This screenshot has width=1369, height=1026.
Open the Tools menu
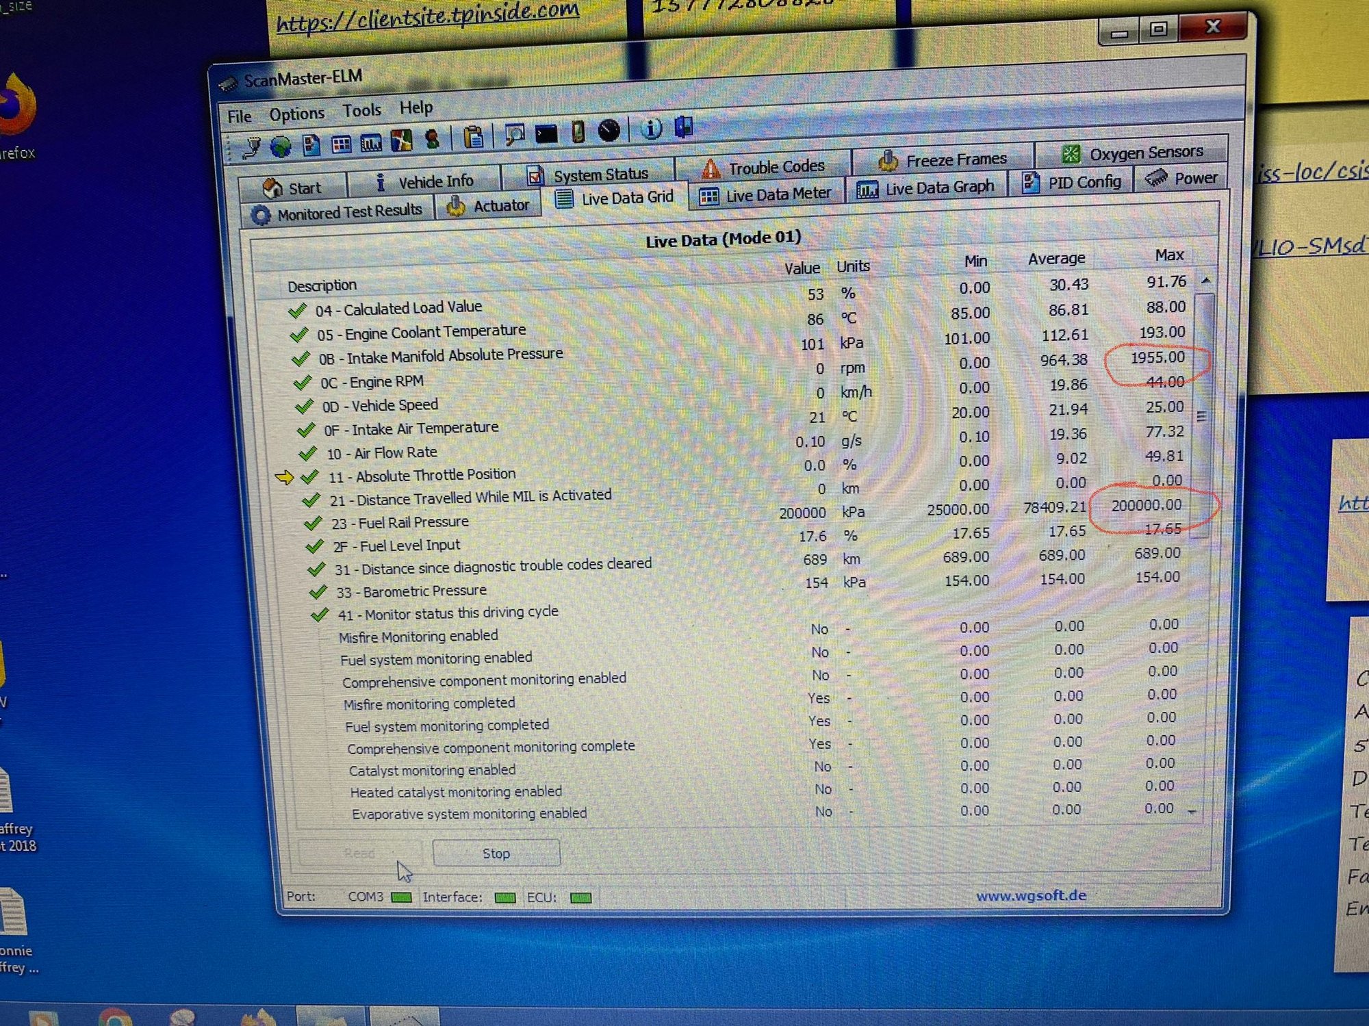coord(361,111)
